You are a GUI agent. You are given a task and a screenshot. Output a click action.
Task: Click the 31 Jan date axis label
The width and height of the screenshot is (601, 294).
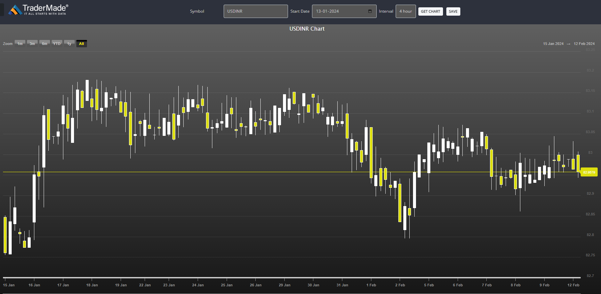pos(342,285)
